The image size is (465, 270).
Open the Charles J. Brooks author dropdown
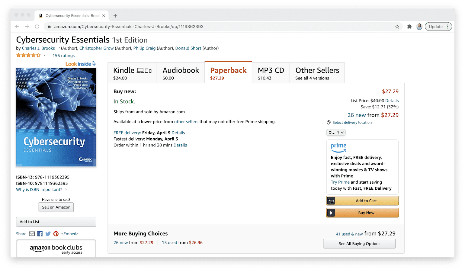pos(58,48)
